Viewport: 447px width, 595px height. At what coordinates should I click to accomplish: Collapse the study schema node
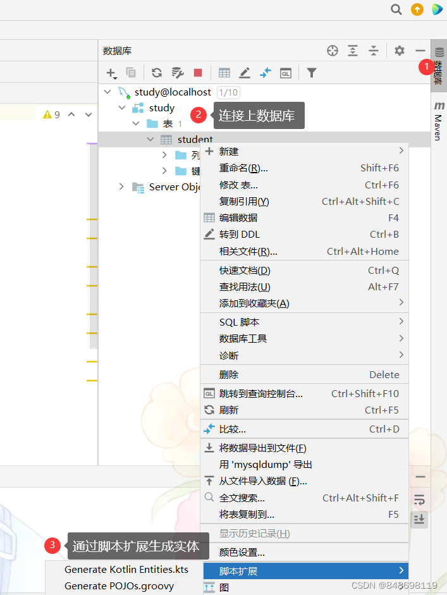click(122, 107)
